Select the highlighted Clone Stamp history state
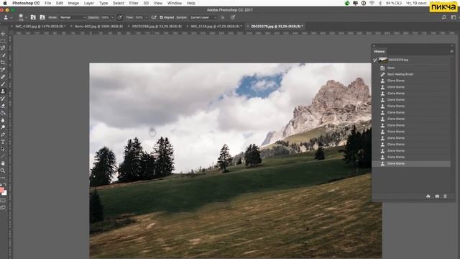 (411, 163)
